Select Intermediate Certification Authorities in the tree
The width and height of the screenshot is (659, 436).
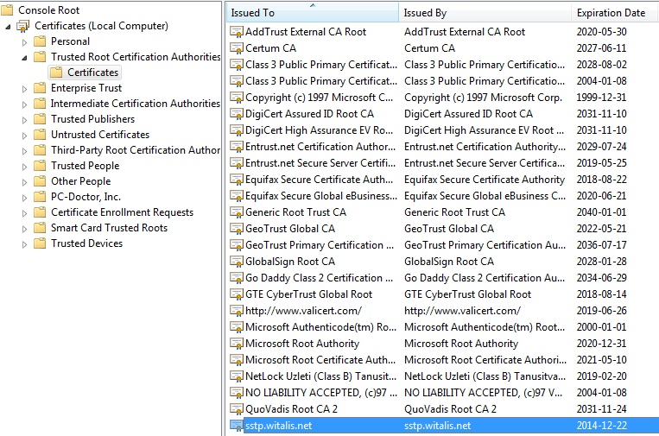(x=136, y=104)
